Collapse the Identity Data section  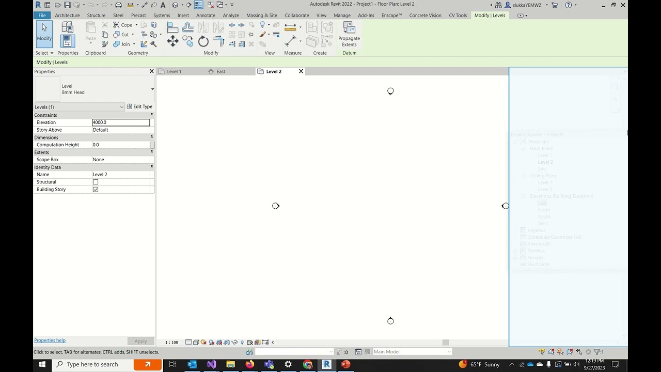point(151,167)
